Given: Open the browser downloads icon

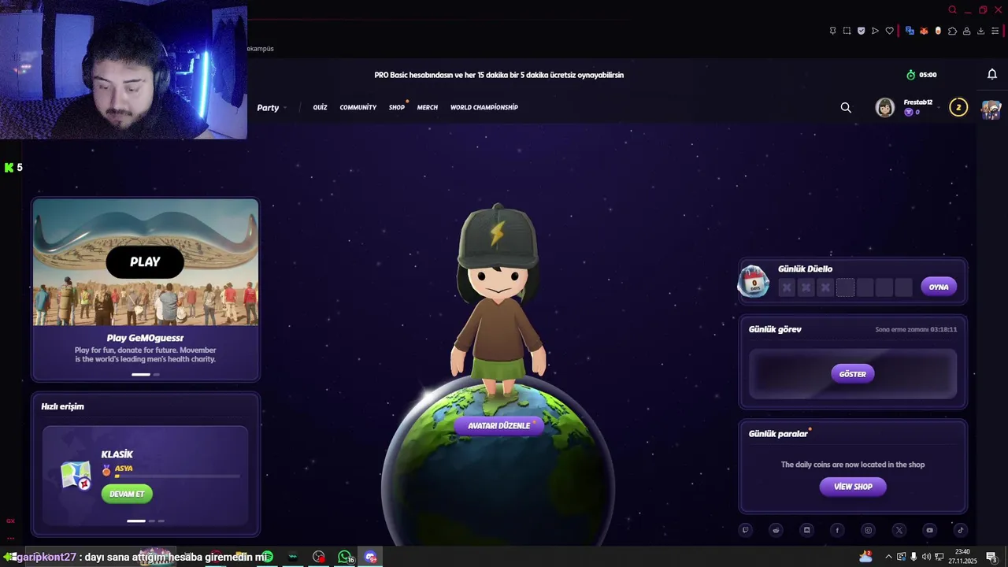Looking at the screenshot, I should pos(980,31).
